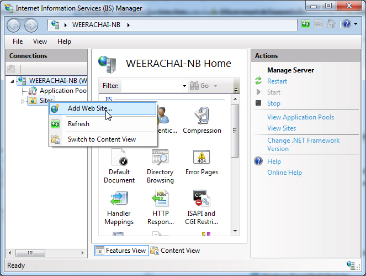
Task: Click the blue help question mark icon in address bar
Action: coord(347,24)
